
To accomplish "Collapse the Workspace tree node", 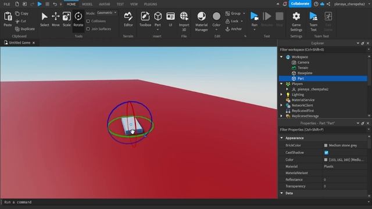I will click(x=281, y=57).
